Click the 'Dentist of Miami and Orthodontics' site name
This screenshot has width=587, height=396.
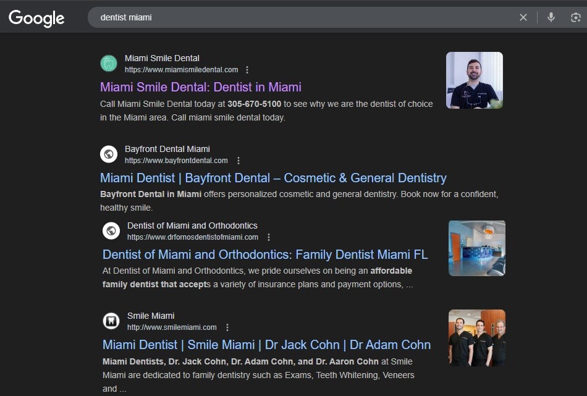pyautogui.click(x=192, y=225)
